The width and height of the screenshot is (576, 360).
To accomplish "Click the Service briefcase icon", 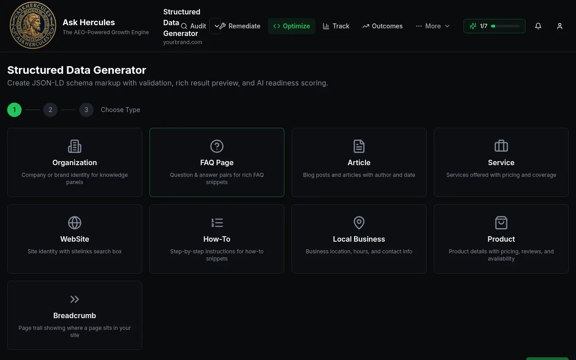I will 501,146.
